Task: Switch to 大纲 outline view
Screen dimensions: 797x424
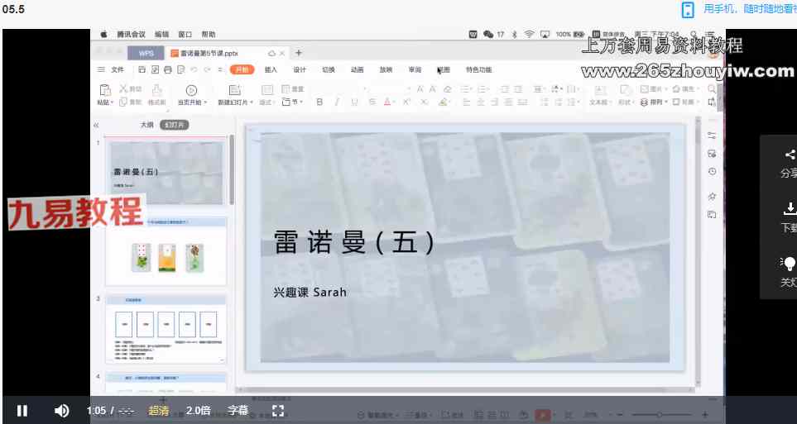Action: coord(146,125)
